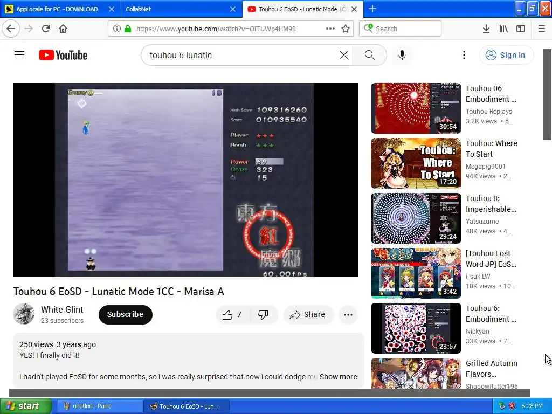Show site information icon in address bar
This screenshot has height=414, width=552.
117,29
